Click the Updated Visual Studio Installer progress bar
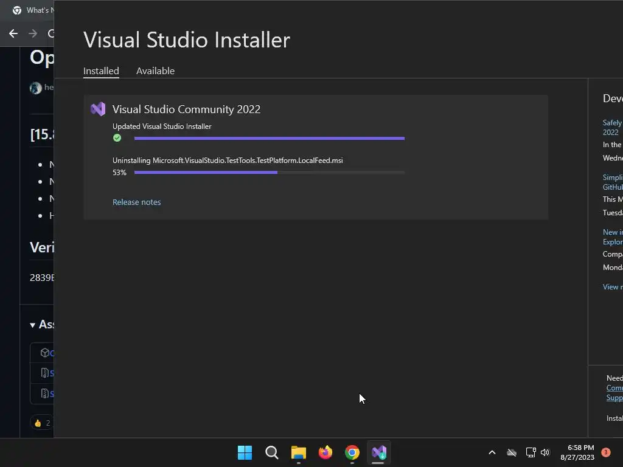 (x=270, y=138)
